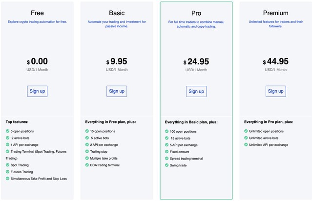This screenshot has width=312, height=201.
Task: Click Basic plan passive income description
Action: coord(117,24)
